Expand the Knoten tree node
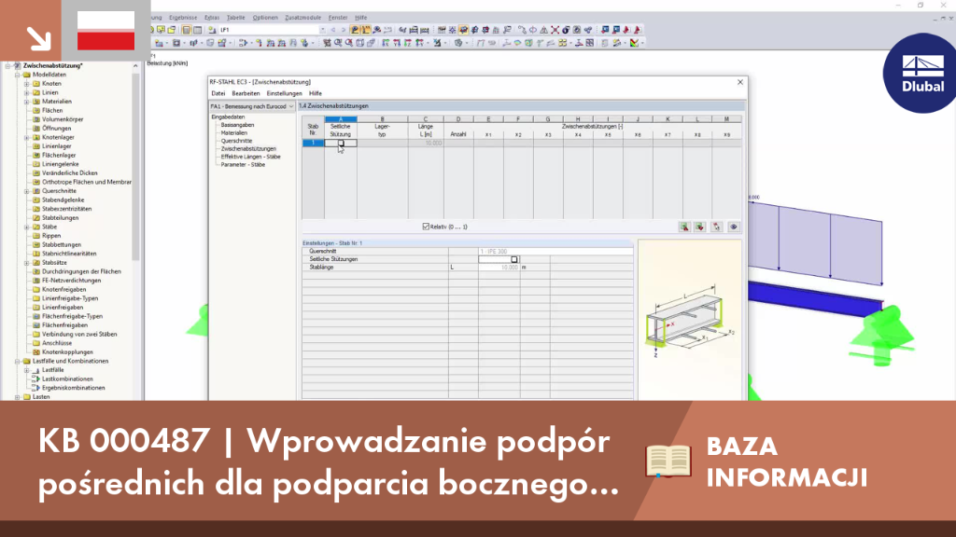 point(27,83)
